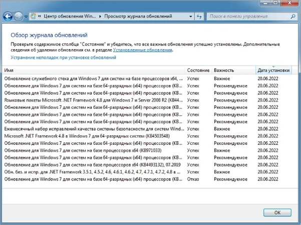The width and height of the screenshot is (301, 225).
Task: Sort by the 'Состояние' column header
Action: click(x=198, y=70)
